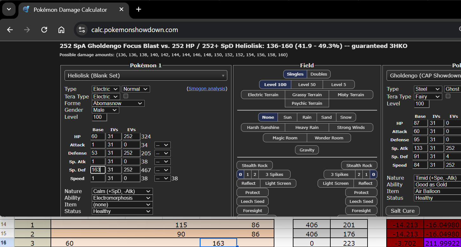Open Pokémon 1 Item (none) dropdown
The height and width of the screenshot is (247, 461).
[122, 205]
